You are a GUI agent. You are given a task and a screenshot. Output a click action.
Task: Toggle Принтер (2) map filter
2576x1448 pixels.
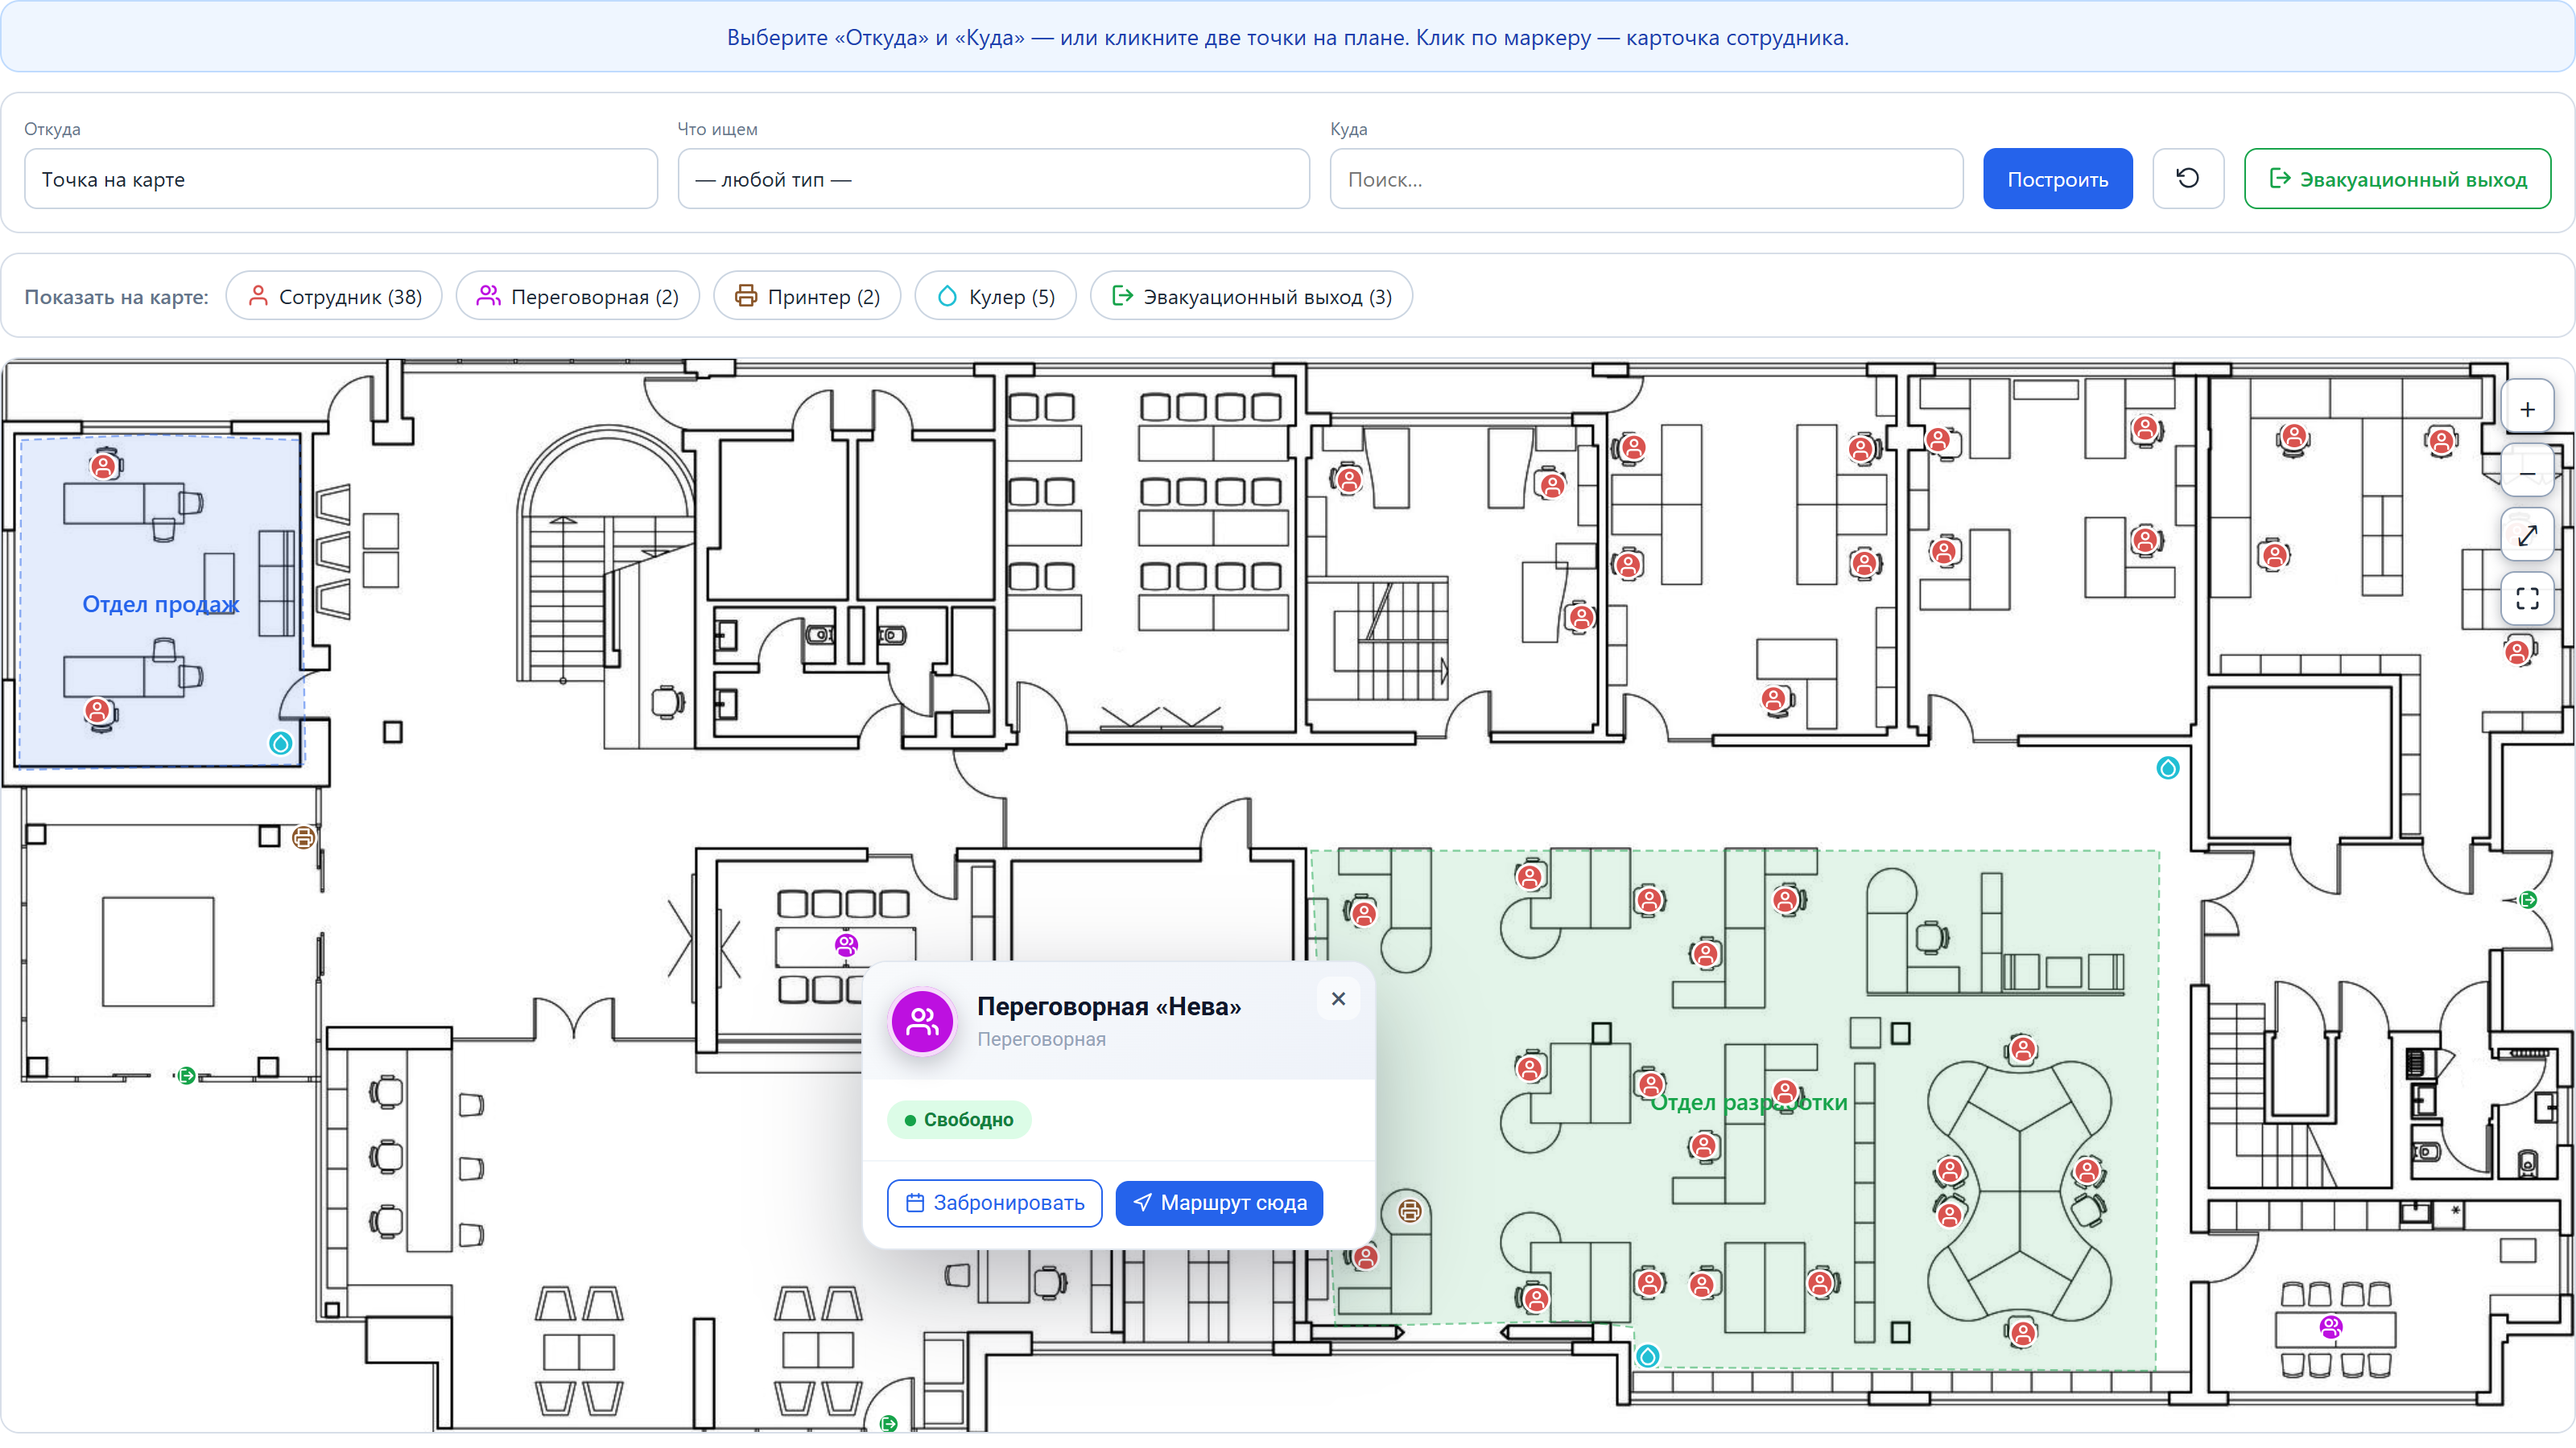click(x=807, y=296)
